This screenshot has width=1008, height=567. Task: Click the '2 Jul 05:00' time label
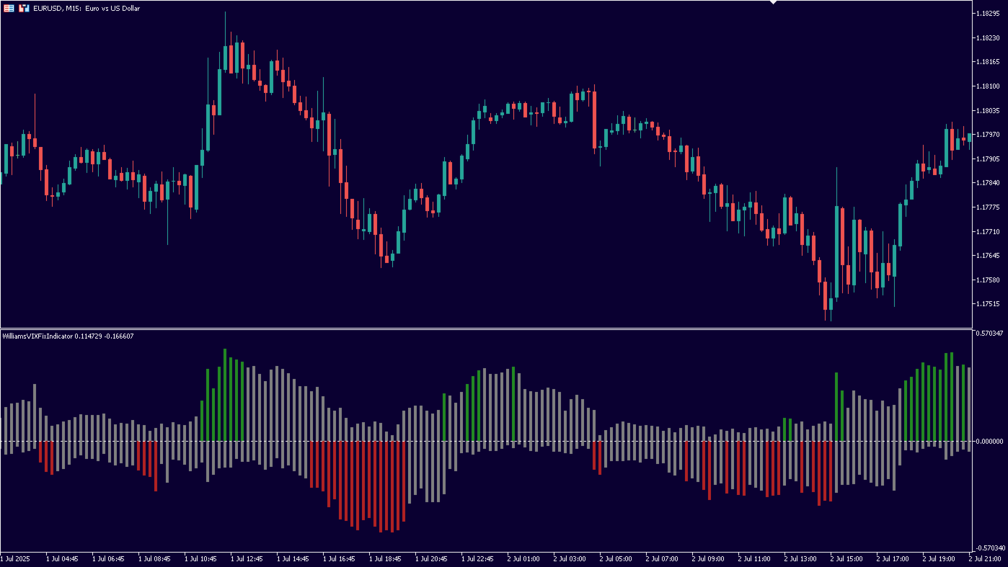click(616, 559)
